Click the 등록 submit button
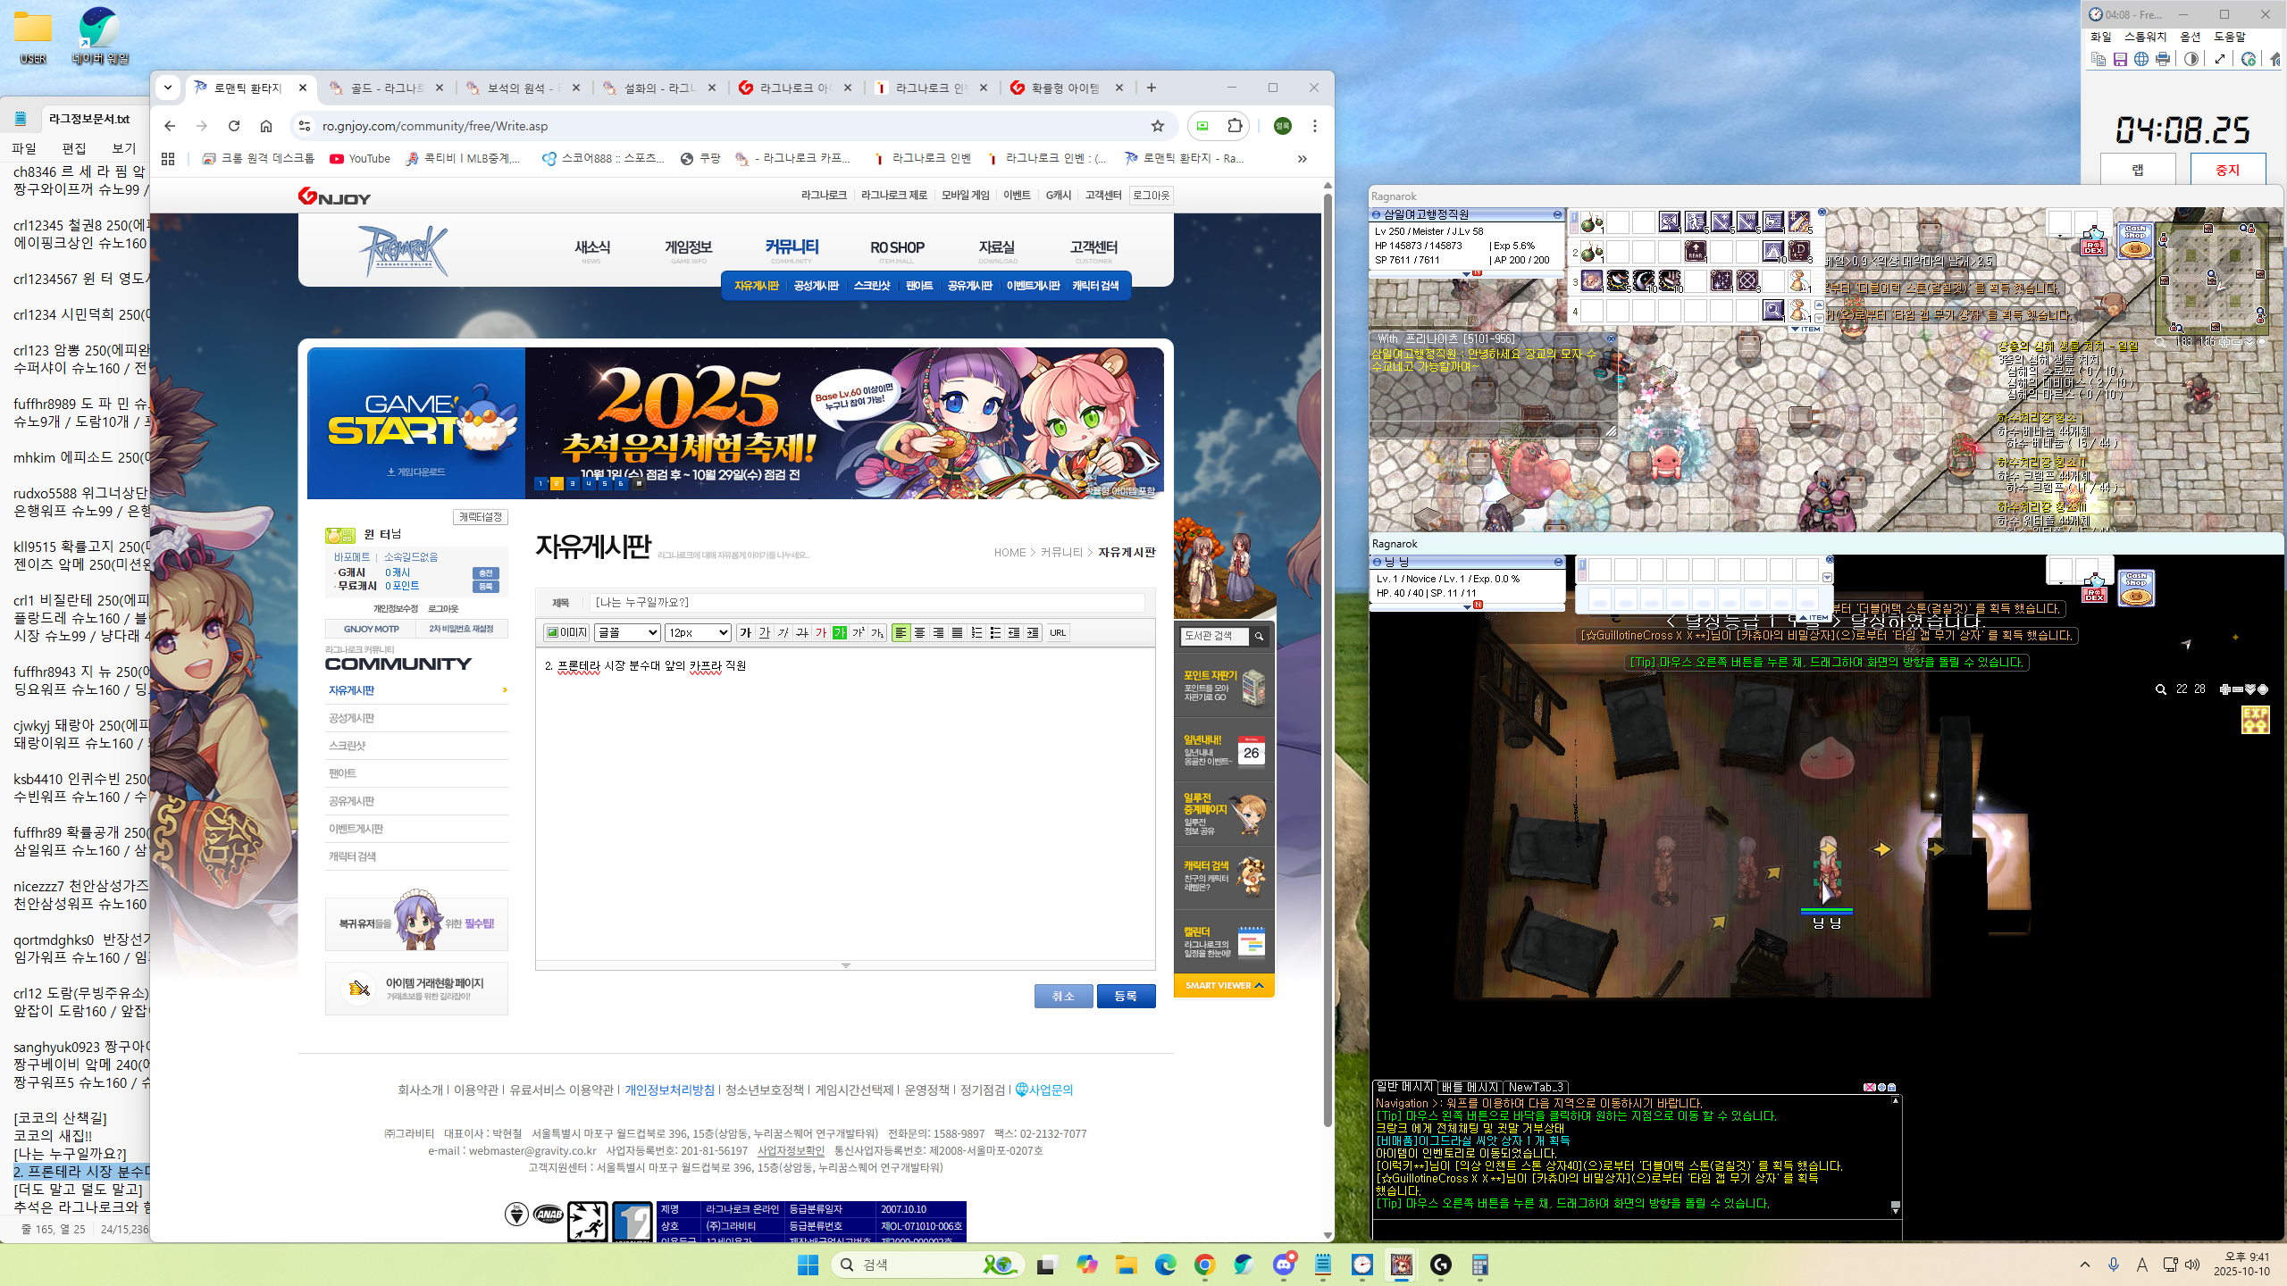 coord(1125,996)
